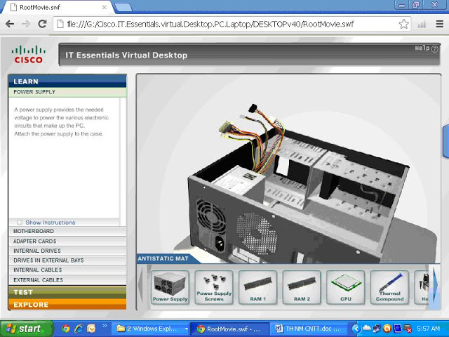
Task: Move the component tray left with arrow
Action: (x=140, y=285)
